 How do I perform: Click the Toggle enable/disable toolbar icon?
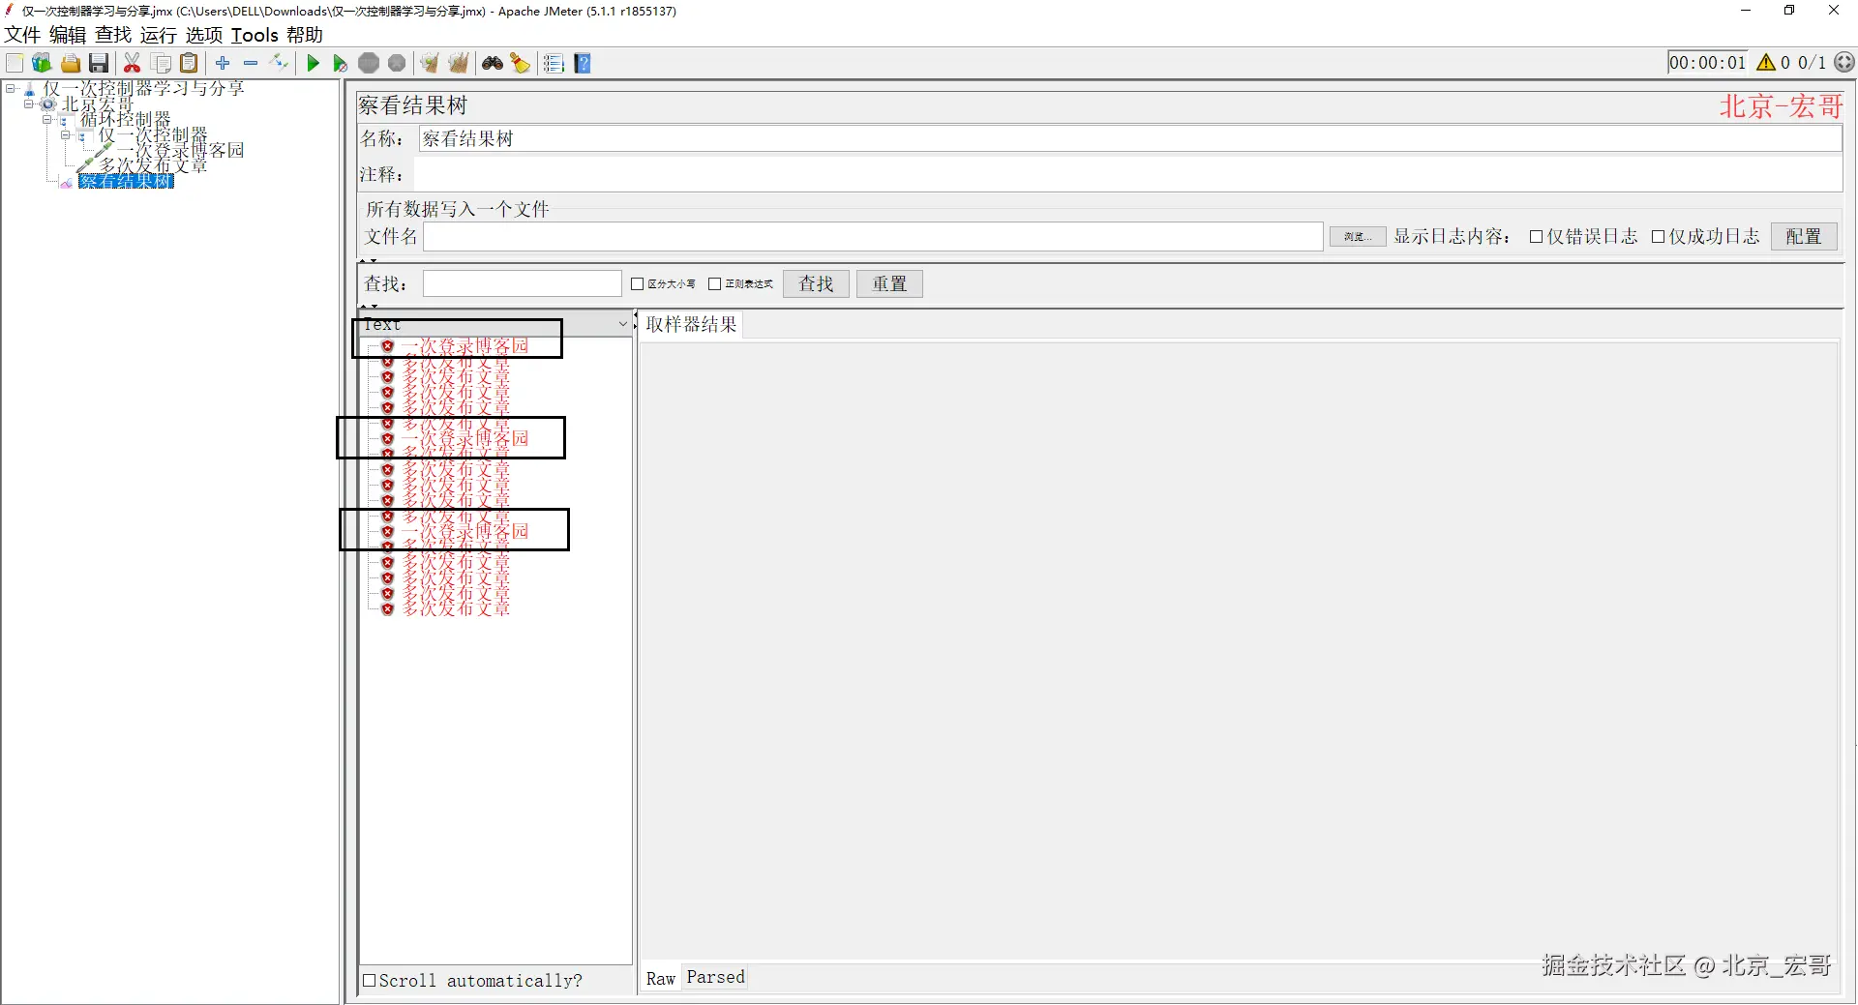(x=280, y=63)
